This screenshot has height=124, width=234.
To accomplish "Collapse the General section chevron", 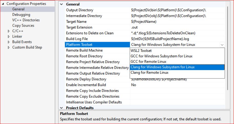I will [x=61, y=4].
